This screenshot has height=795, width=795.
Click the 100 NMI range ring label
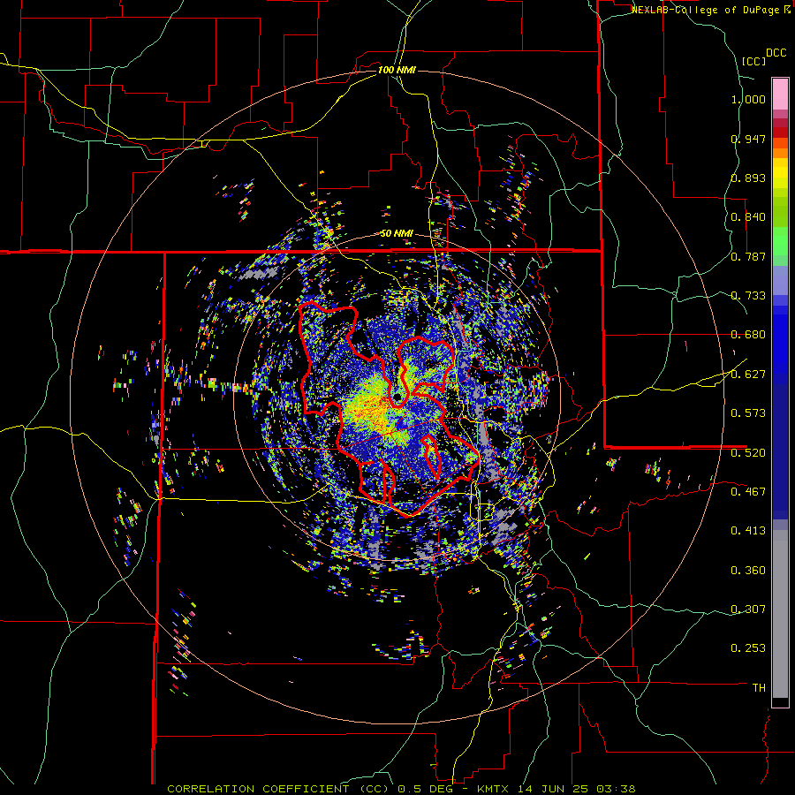tap(397, 70)
